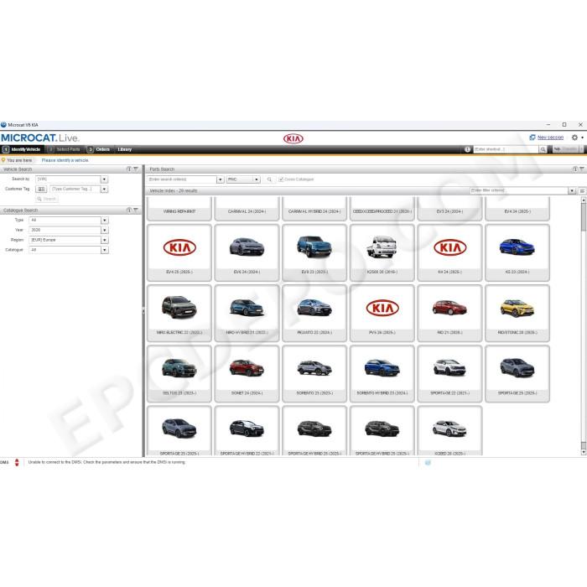Switch to the Identify Vehicle tab
This screenshot has width=587, height=587.
[x=21, y=149]
